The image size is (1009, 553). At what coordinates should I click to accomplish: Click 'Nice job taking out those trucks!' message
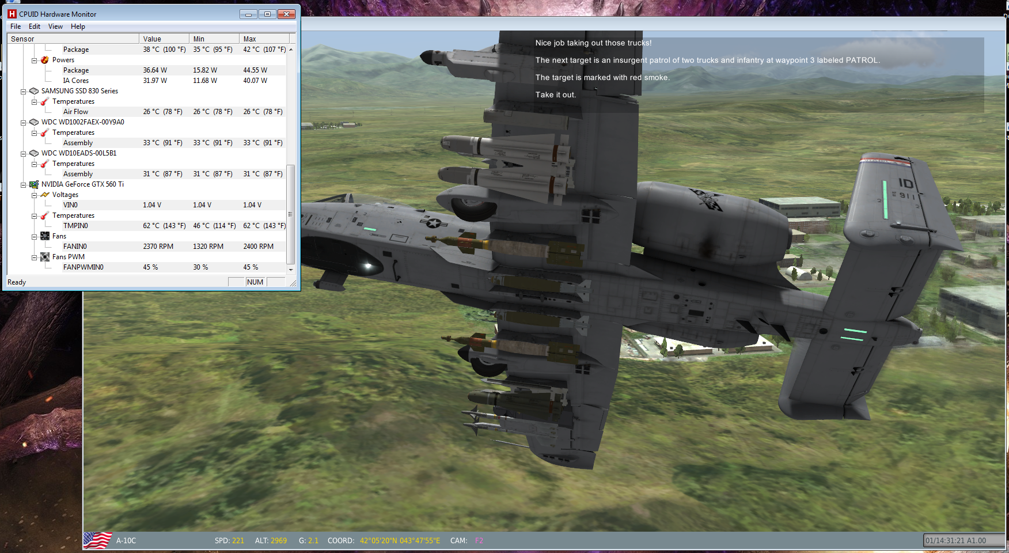[593, 43]
